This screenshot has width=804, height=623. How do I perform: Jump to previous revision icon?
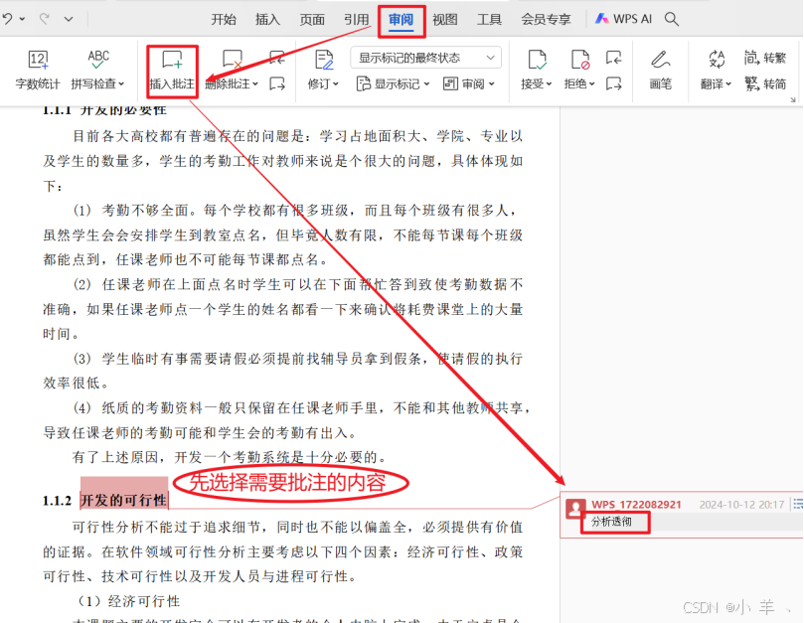click(613, 58)
